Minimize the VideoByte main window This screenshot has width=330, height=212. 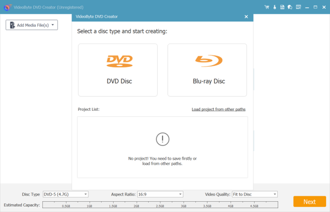pyautogui.click(x=307, y=7)
